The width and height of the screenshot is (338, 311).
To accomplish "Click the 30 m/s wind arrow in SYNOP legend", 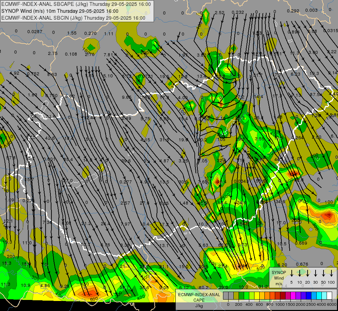I will click(315, 273).
